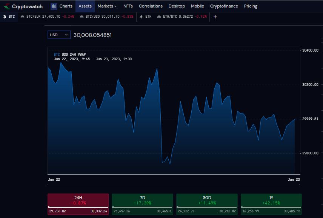Click the 29,736.82 24H low value
This screenshot has width=323, height=218.
[57, 211]
